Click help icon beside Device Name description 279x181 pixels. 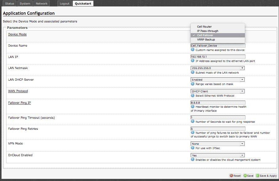click(193, 50)
